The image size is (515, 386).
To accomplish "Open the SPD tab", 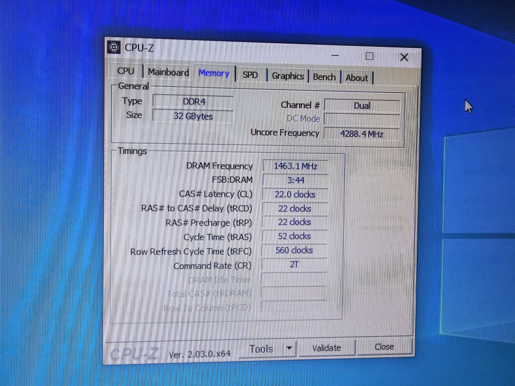I will (250, 75).
